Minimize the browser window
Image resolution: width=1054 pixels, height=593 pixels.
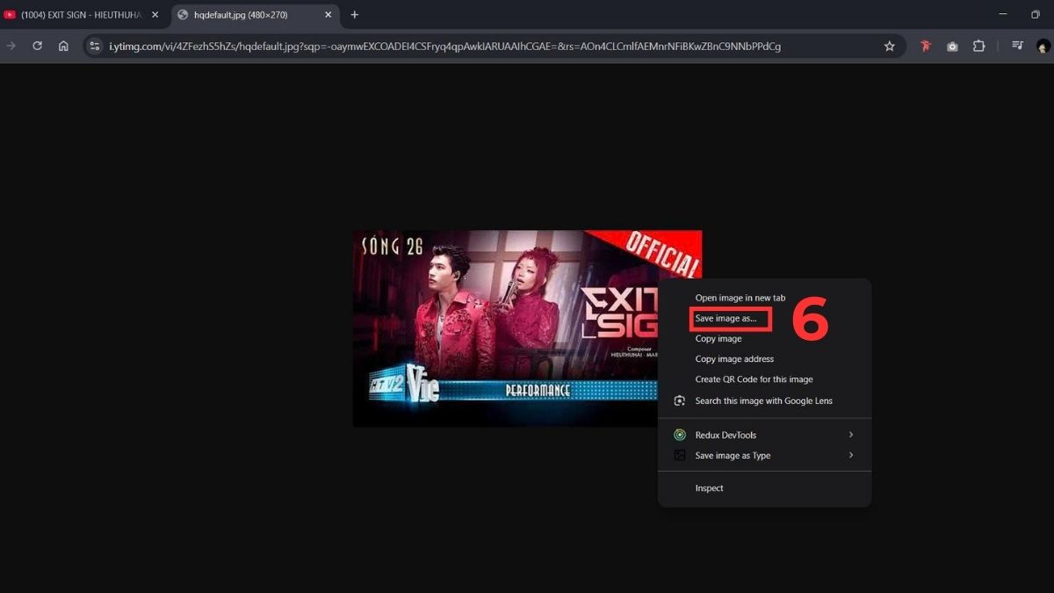point(1003,15)
